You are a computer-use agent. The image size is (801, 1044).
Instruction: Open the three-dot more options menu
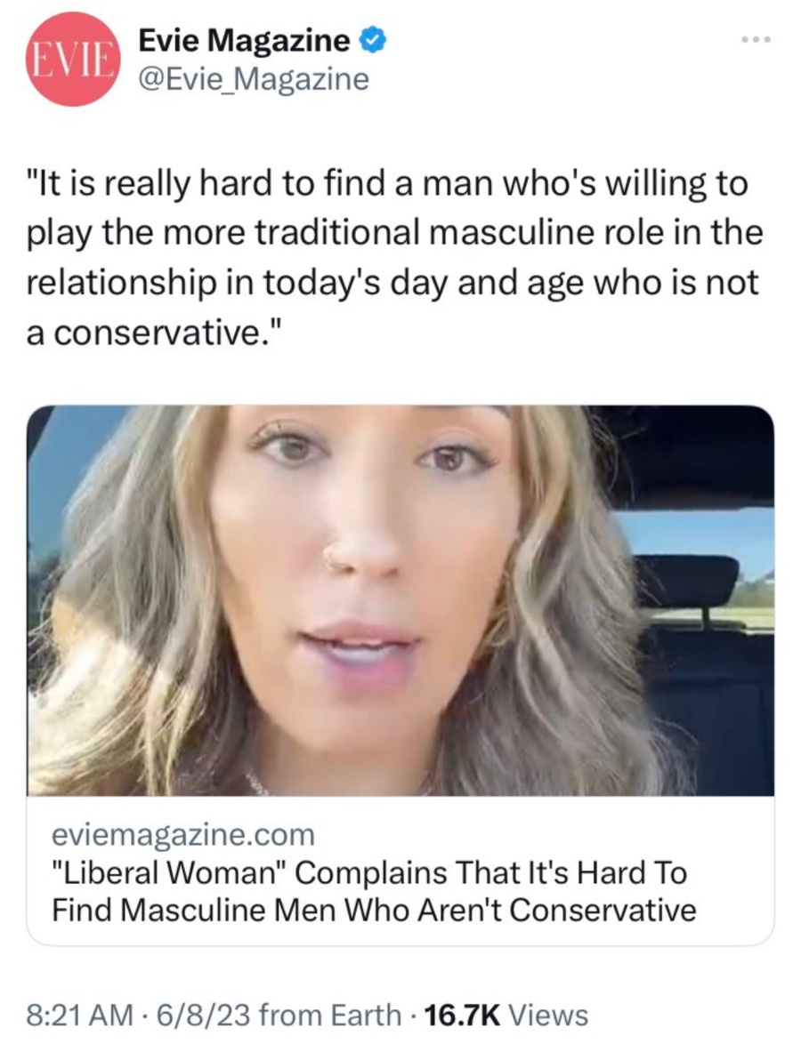[x=757, y=41]
